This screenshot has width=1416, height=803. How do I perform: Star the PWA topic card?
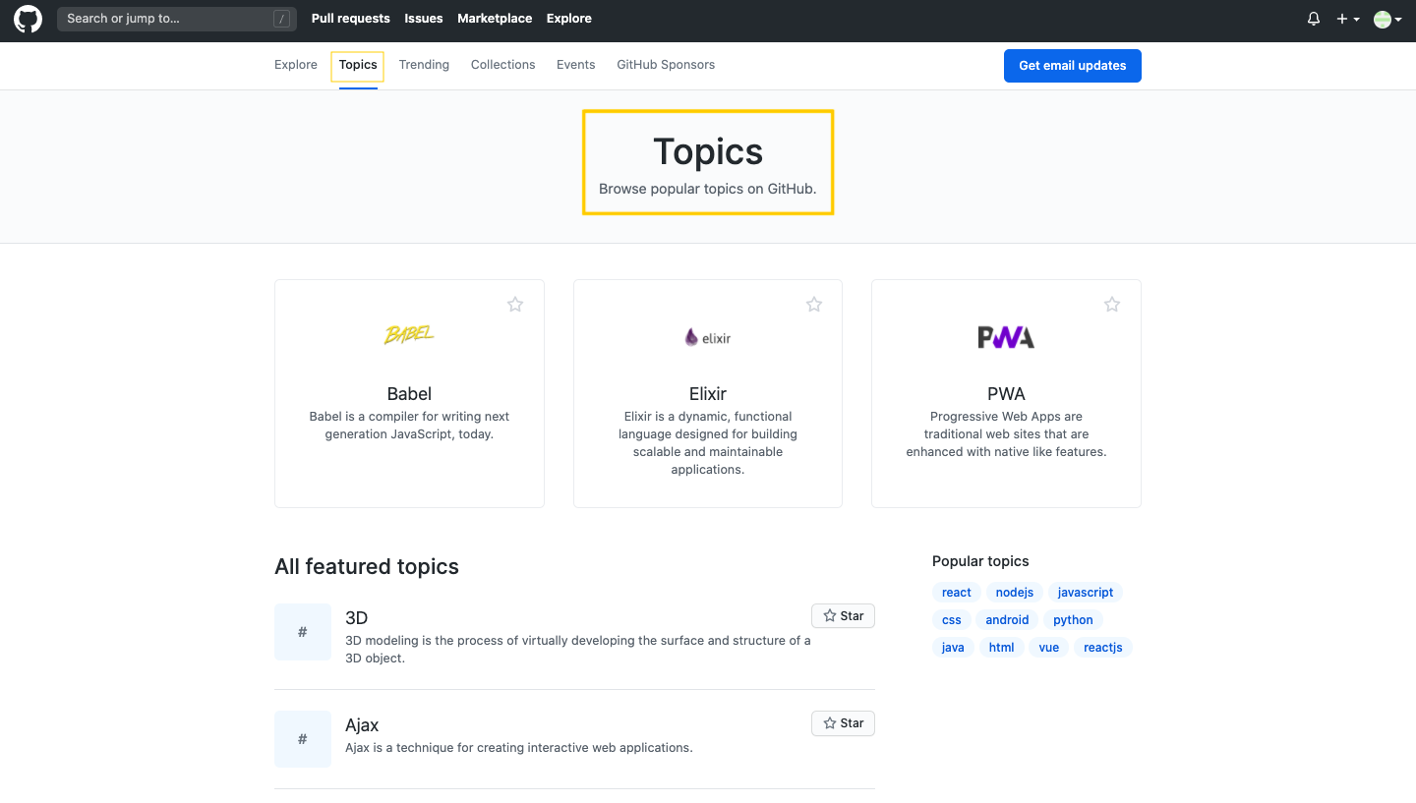point(1112,305)
